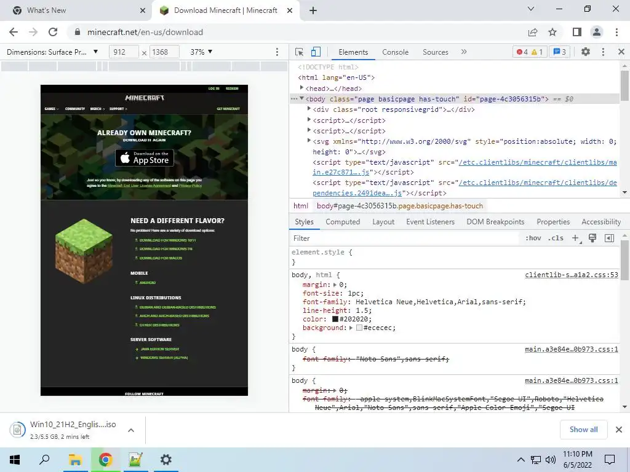This screenshot has height=472, width=630.
Task: Open Chrome profile avatar
Action: (x=597, y=32)
